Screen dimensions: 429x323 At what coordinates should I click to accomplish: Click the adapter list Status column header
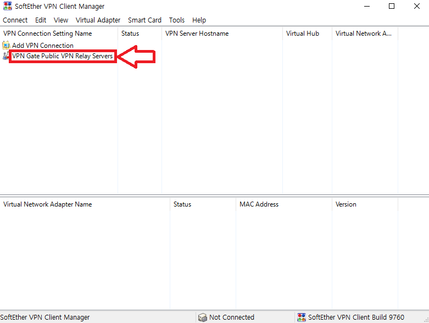pyautogui.click(x=203, y=204)
